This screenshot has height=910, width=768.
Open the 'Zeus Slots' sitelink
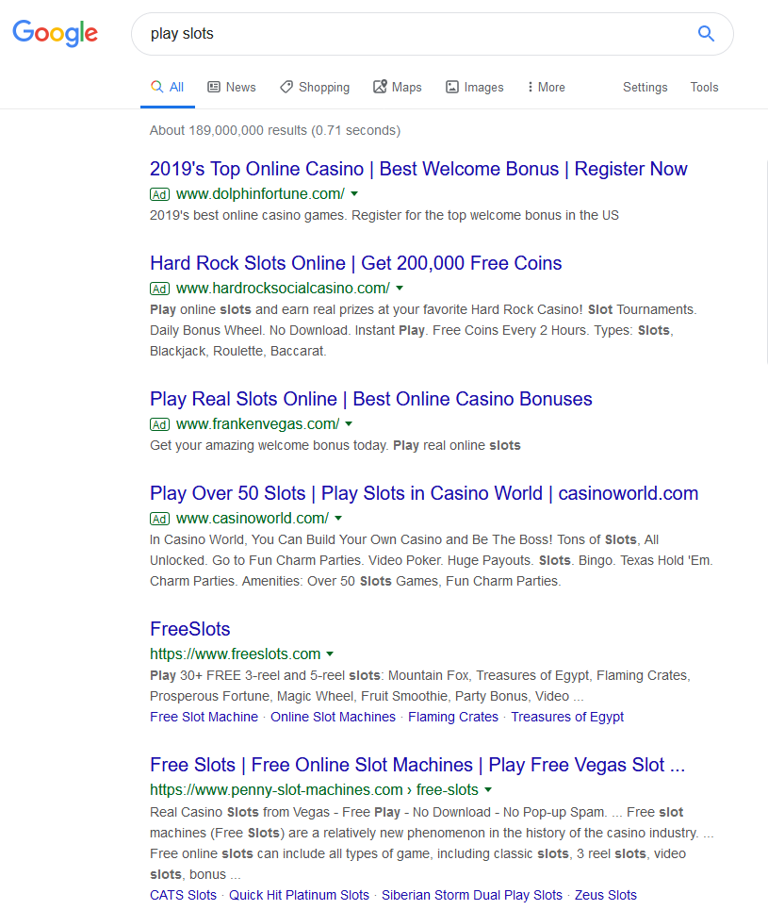tap(606, 895)
